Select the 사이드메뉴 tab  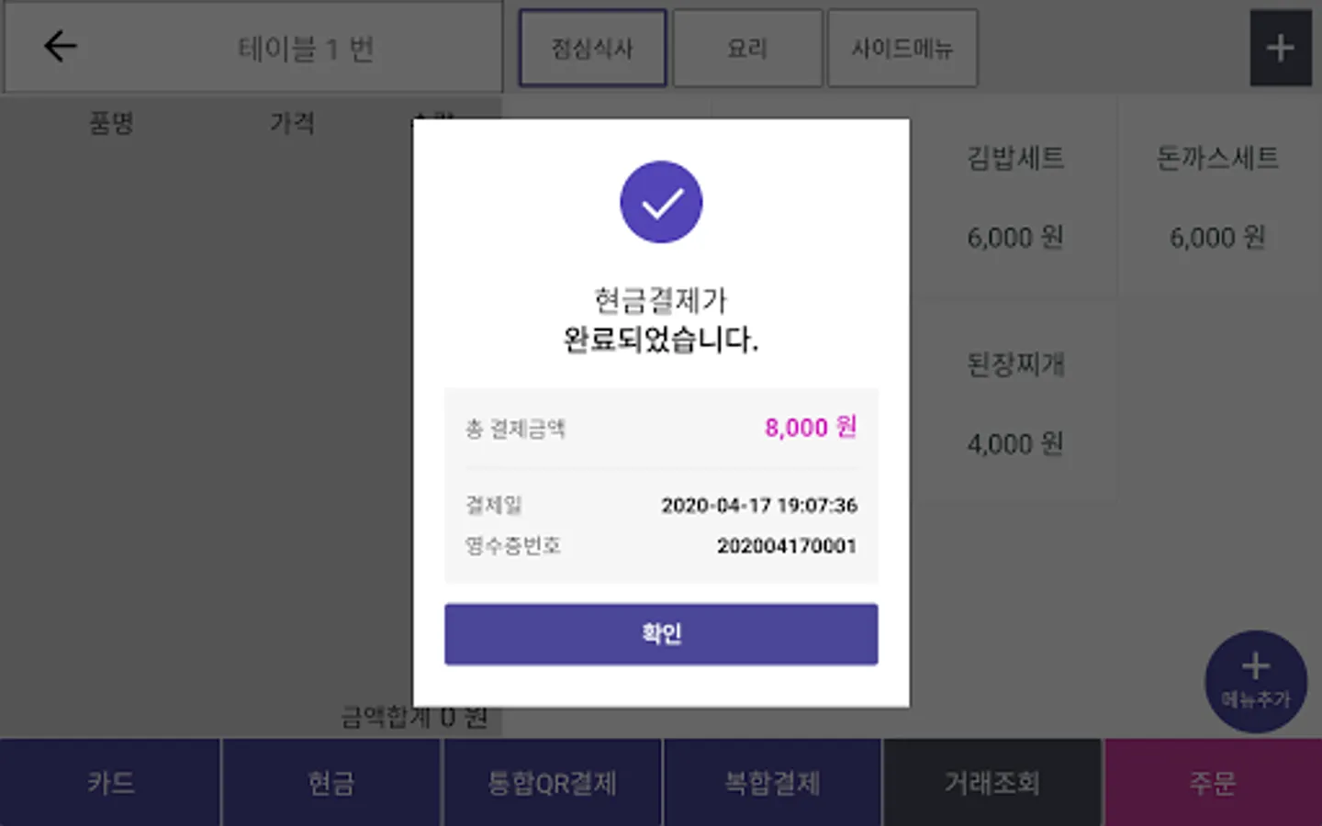click(902, 49)
